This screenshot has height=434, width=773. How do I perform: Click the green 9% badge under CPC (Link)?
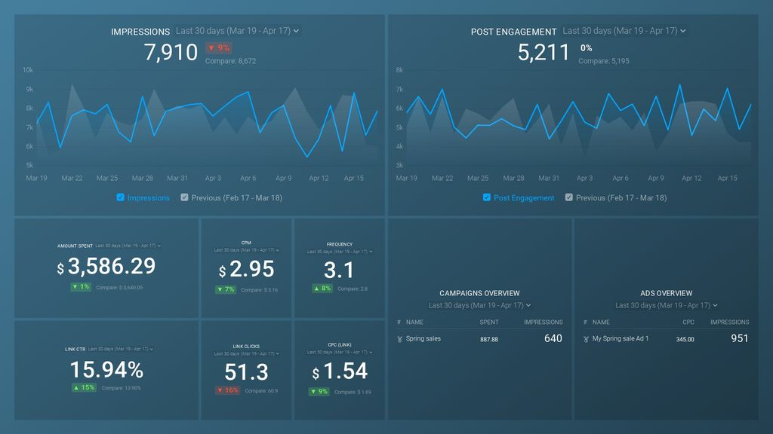319,392
